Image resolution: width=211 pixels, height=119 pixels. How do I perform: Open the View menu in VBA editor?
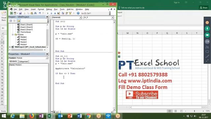click(26, 9)
